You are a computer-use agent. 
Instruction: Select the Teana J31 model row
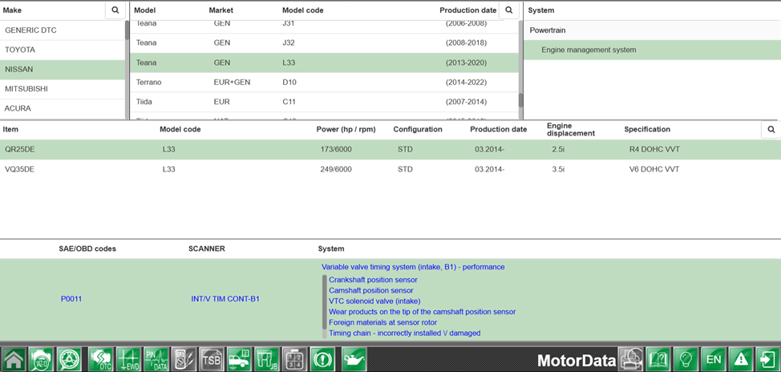pyautogui.click(x=324, y=25)
